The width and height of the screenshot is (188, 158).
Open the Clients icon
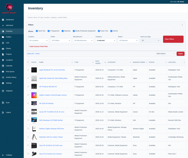(x=3, y=48)
